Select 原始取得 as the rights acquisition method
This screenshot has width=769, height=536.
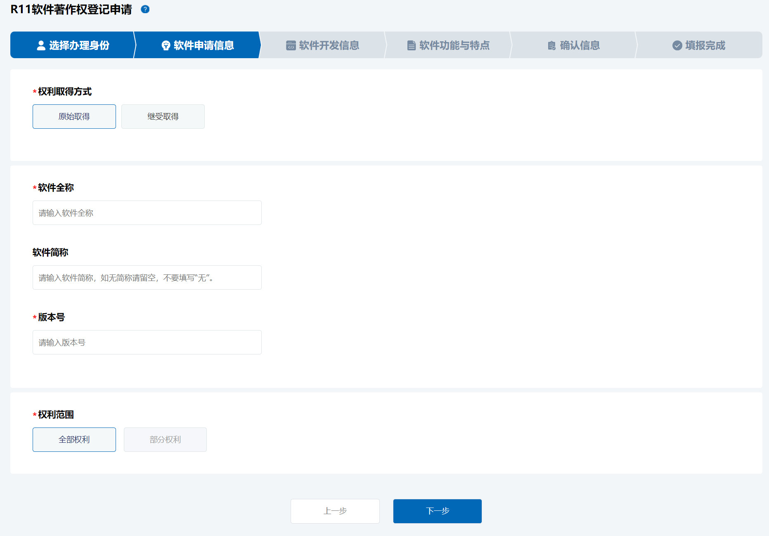pos(74,116)
